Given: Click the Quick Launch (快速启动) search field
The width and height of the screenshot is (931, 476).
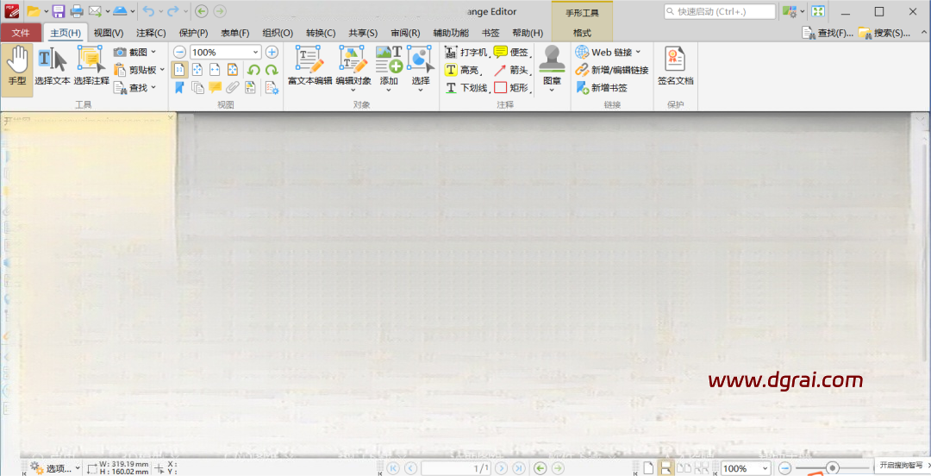Looking at the screenshot, I should click(720, 11).
